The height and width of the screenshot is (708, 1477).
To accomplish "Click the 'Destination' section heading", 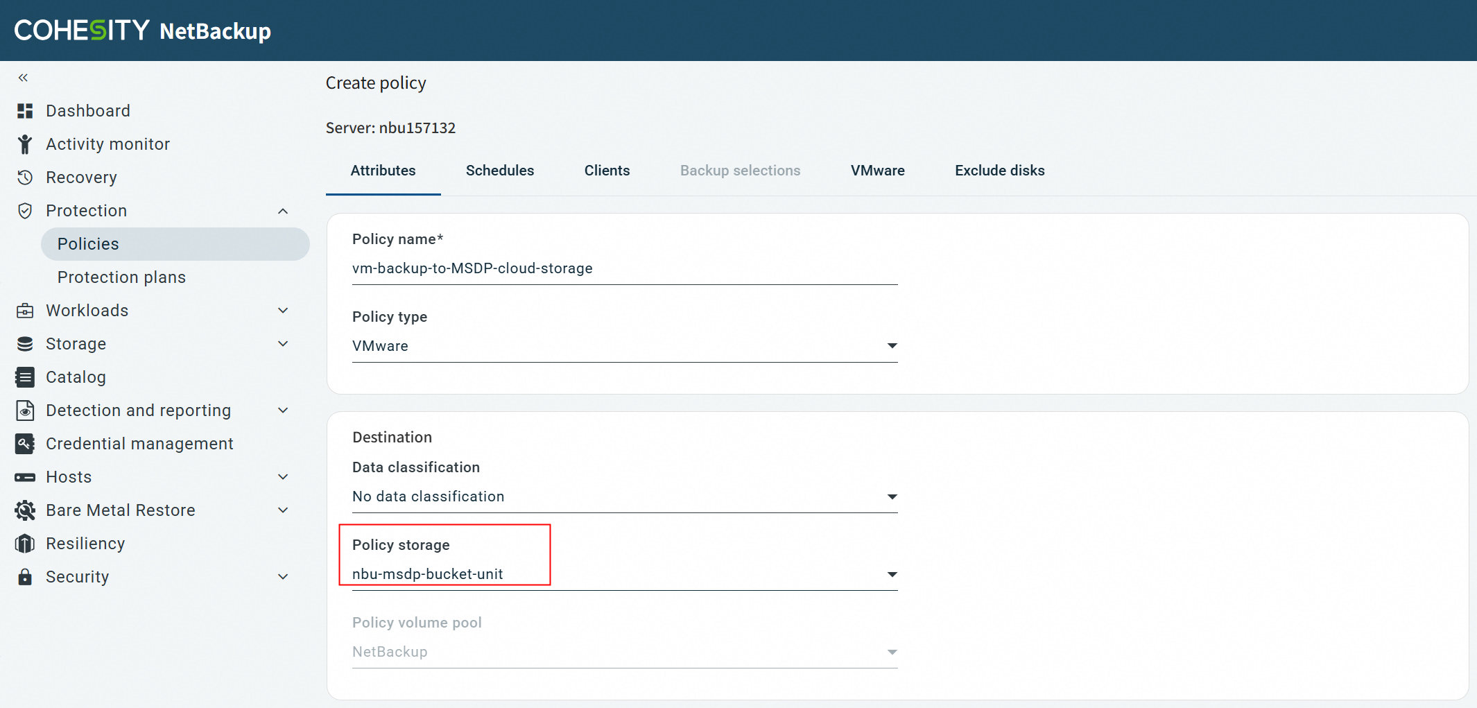I will click(392, 438).
